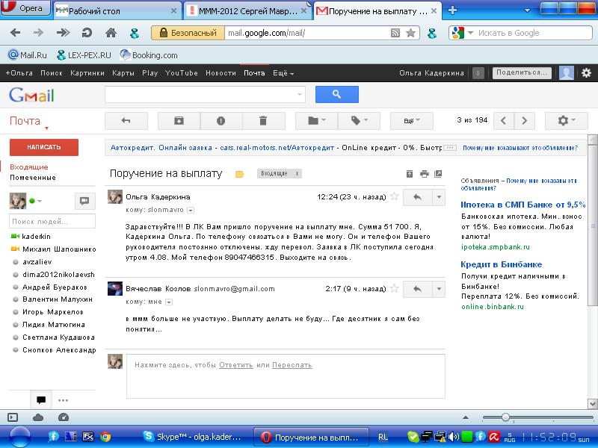The image size is (598, 448).
Task: Adjust the page zoom slider handle
Action: coord(505,417)
